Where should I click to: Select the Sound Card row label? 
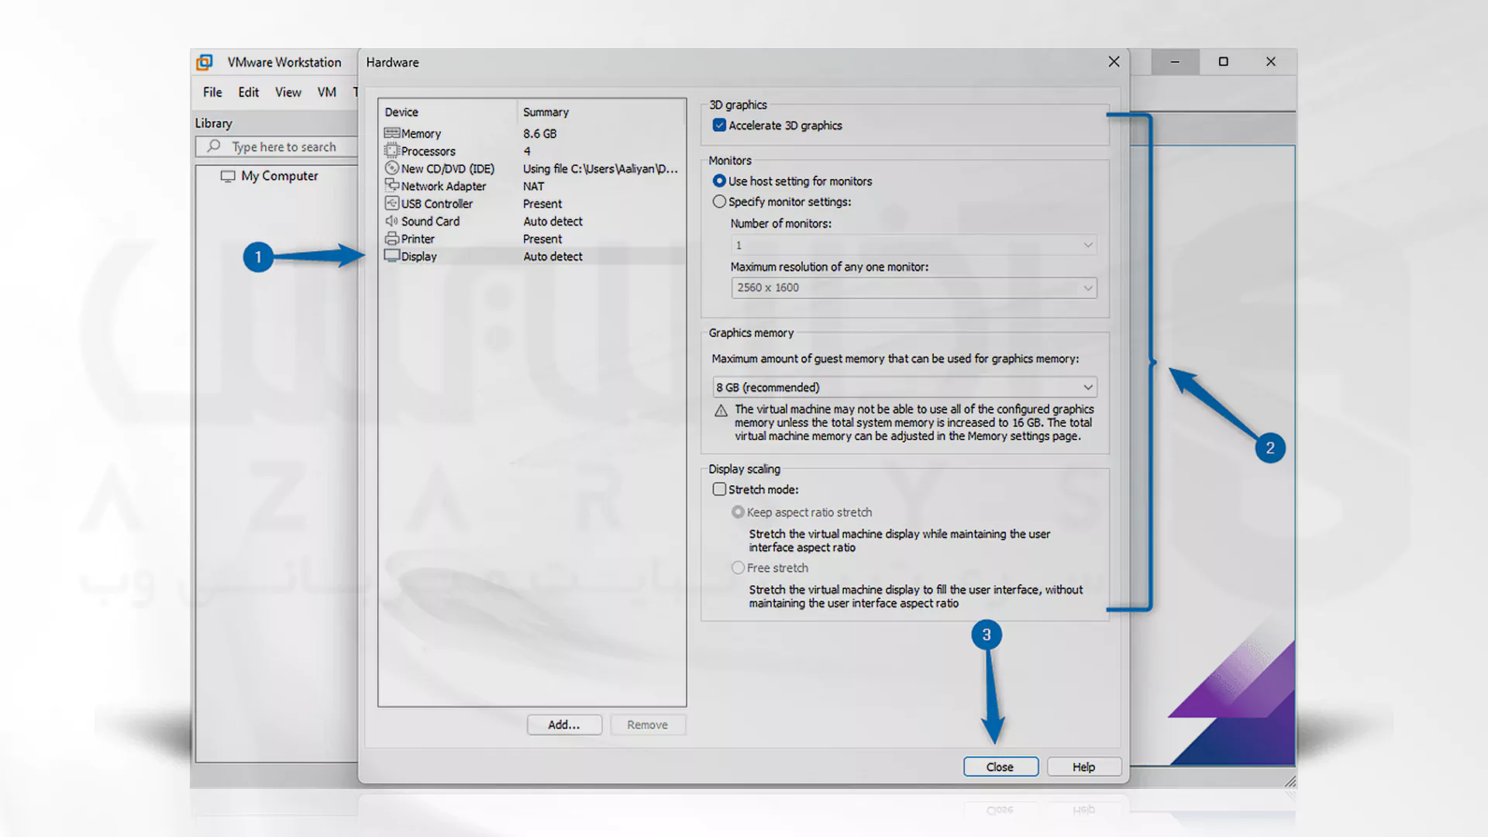pos(430,221)
